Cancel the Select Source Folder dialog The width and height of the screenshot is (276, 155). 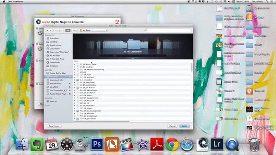point(172,126)
